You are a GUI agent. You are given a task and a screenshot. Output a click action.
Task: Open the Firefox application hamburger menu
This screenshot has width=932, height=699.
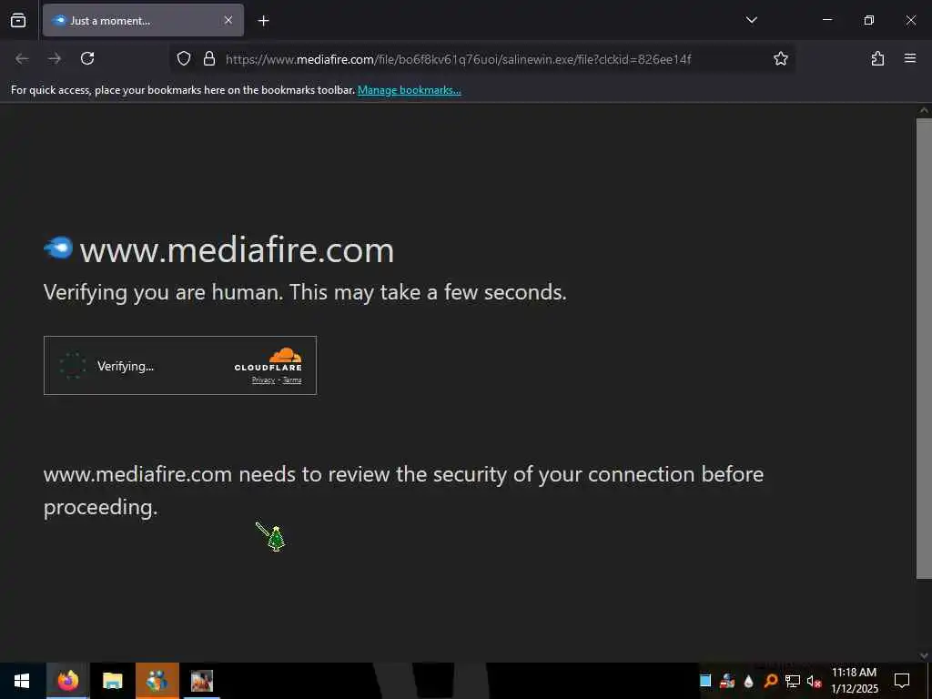point(910,58)
